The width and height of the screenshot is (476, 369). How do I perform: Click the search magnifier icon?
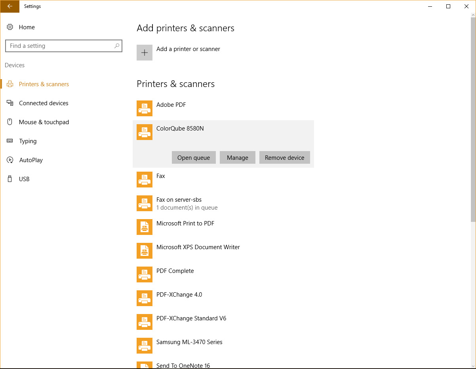point(117,46)
